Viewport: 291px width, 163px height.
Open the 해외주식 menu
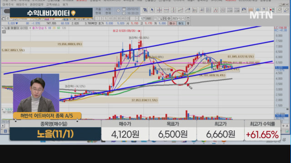(21, 5)
